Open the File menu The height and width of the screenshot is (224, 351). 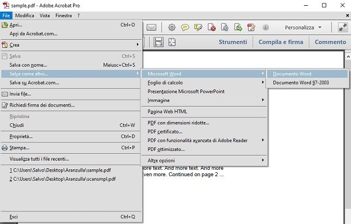6,16
